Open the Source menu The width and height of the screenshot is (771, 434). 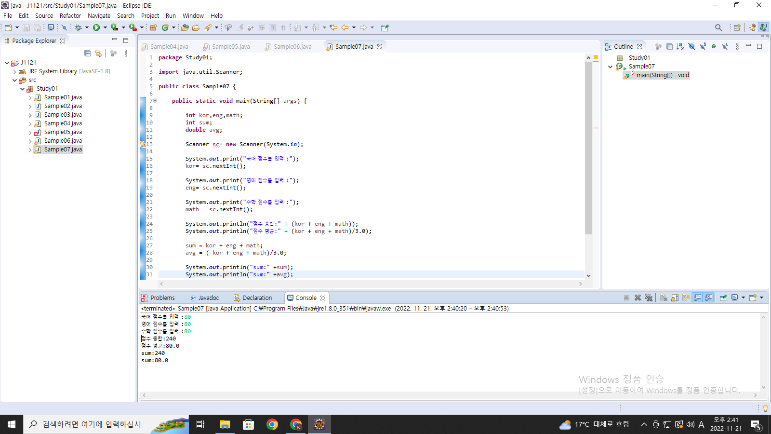click(44, 15)
